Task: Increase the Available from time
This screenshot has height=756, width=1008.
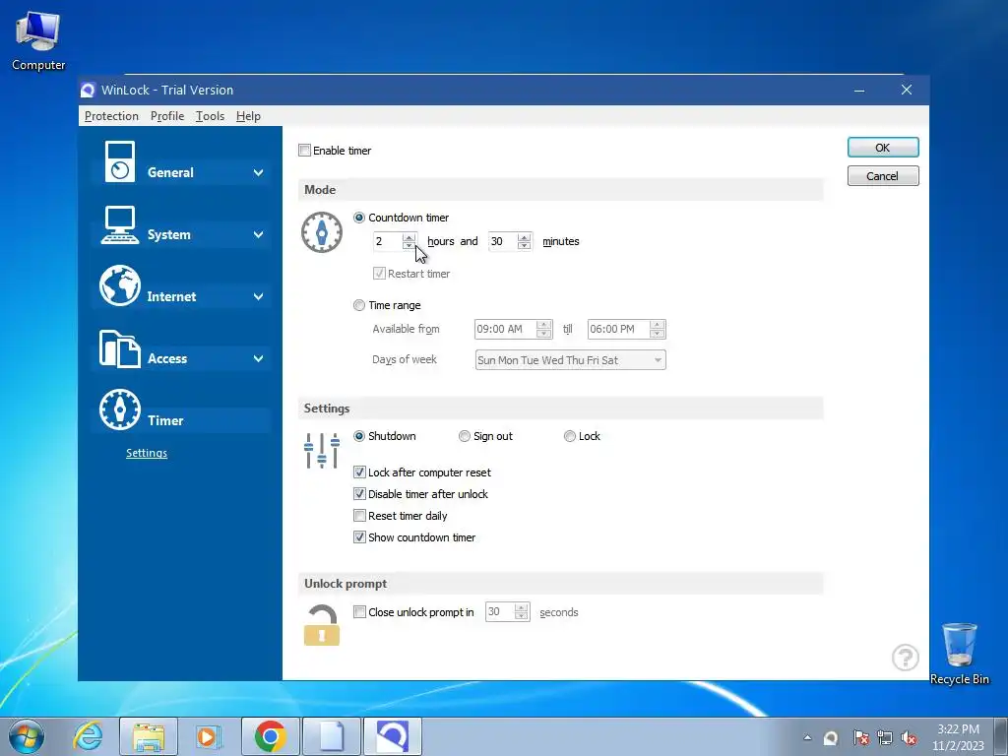Action: [x=543, y=325]
